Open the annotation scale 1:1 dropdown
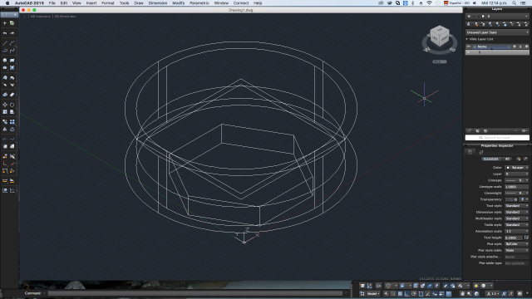Viewport: 532px width, 299px height. (x=493, y=293)
